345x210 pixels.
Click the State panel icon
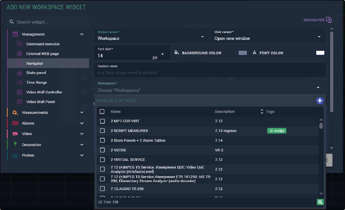(19, 73)
